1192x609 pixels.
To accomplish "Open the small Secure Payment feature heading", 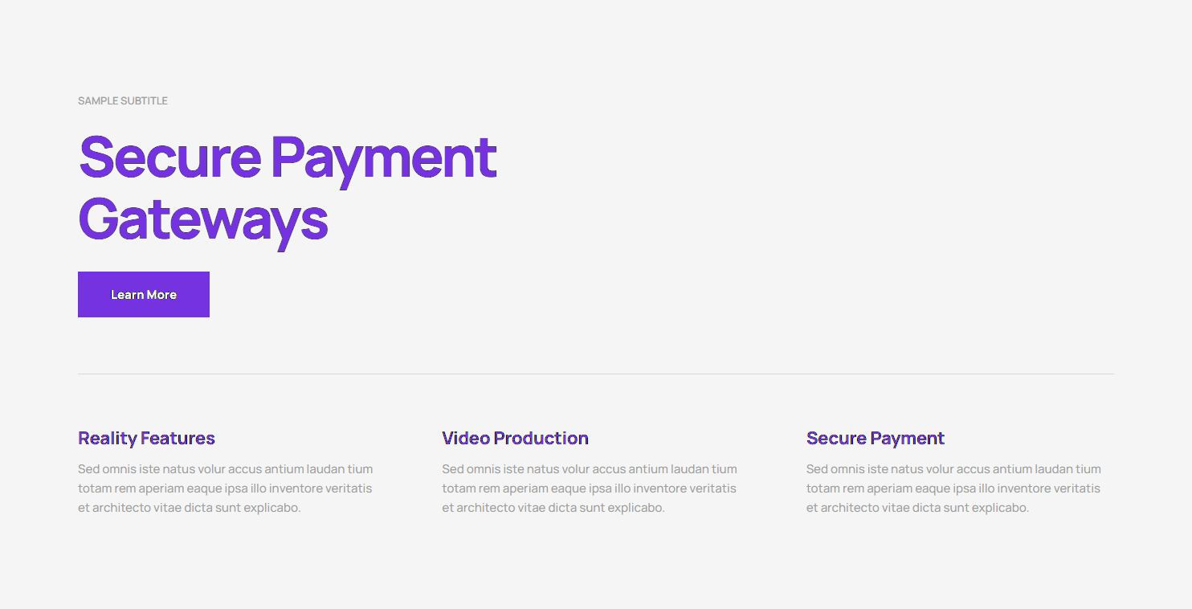I will pos(875,439).
